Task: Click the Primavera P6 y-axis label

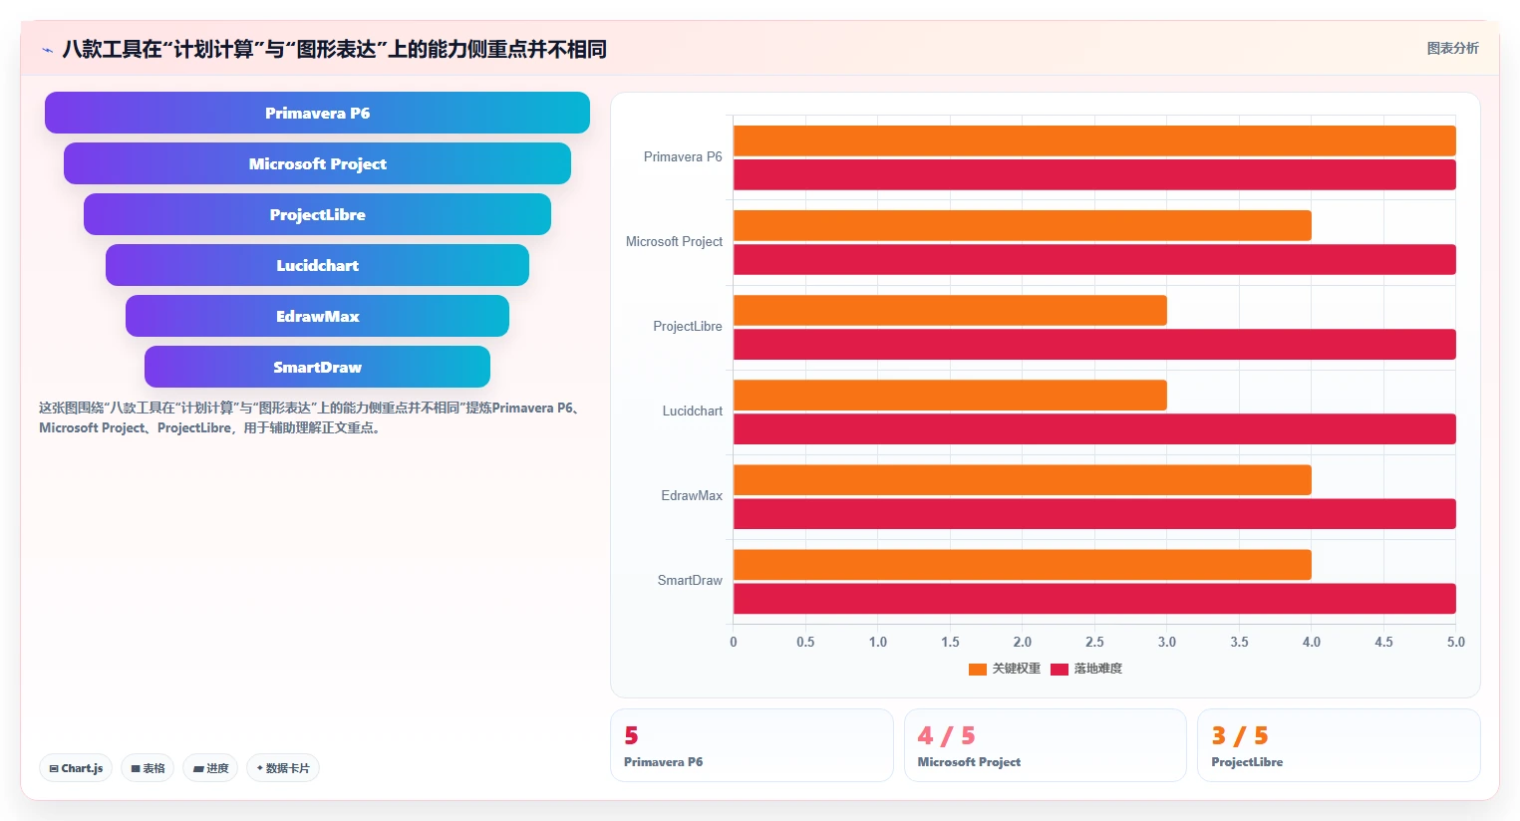Action: [x=683, y=156]
